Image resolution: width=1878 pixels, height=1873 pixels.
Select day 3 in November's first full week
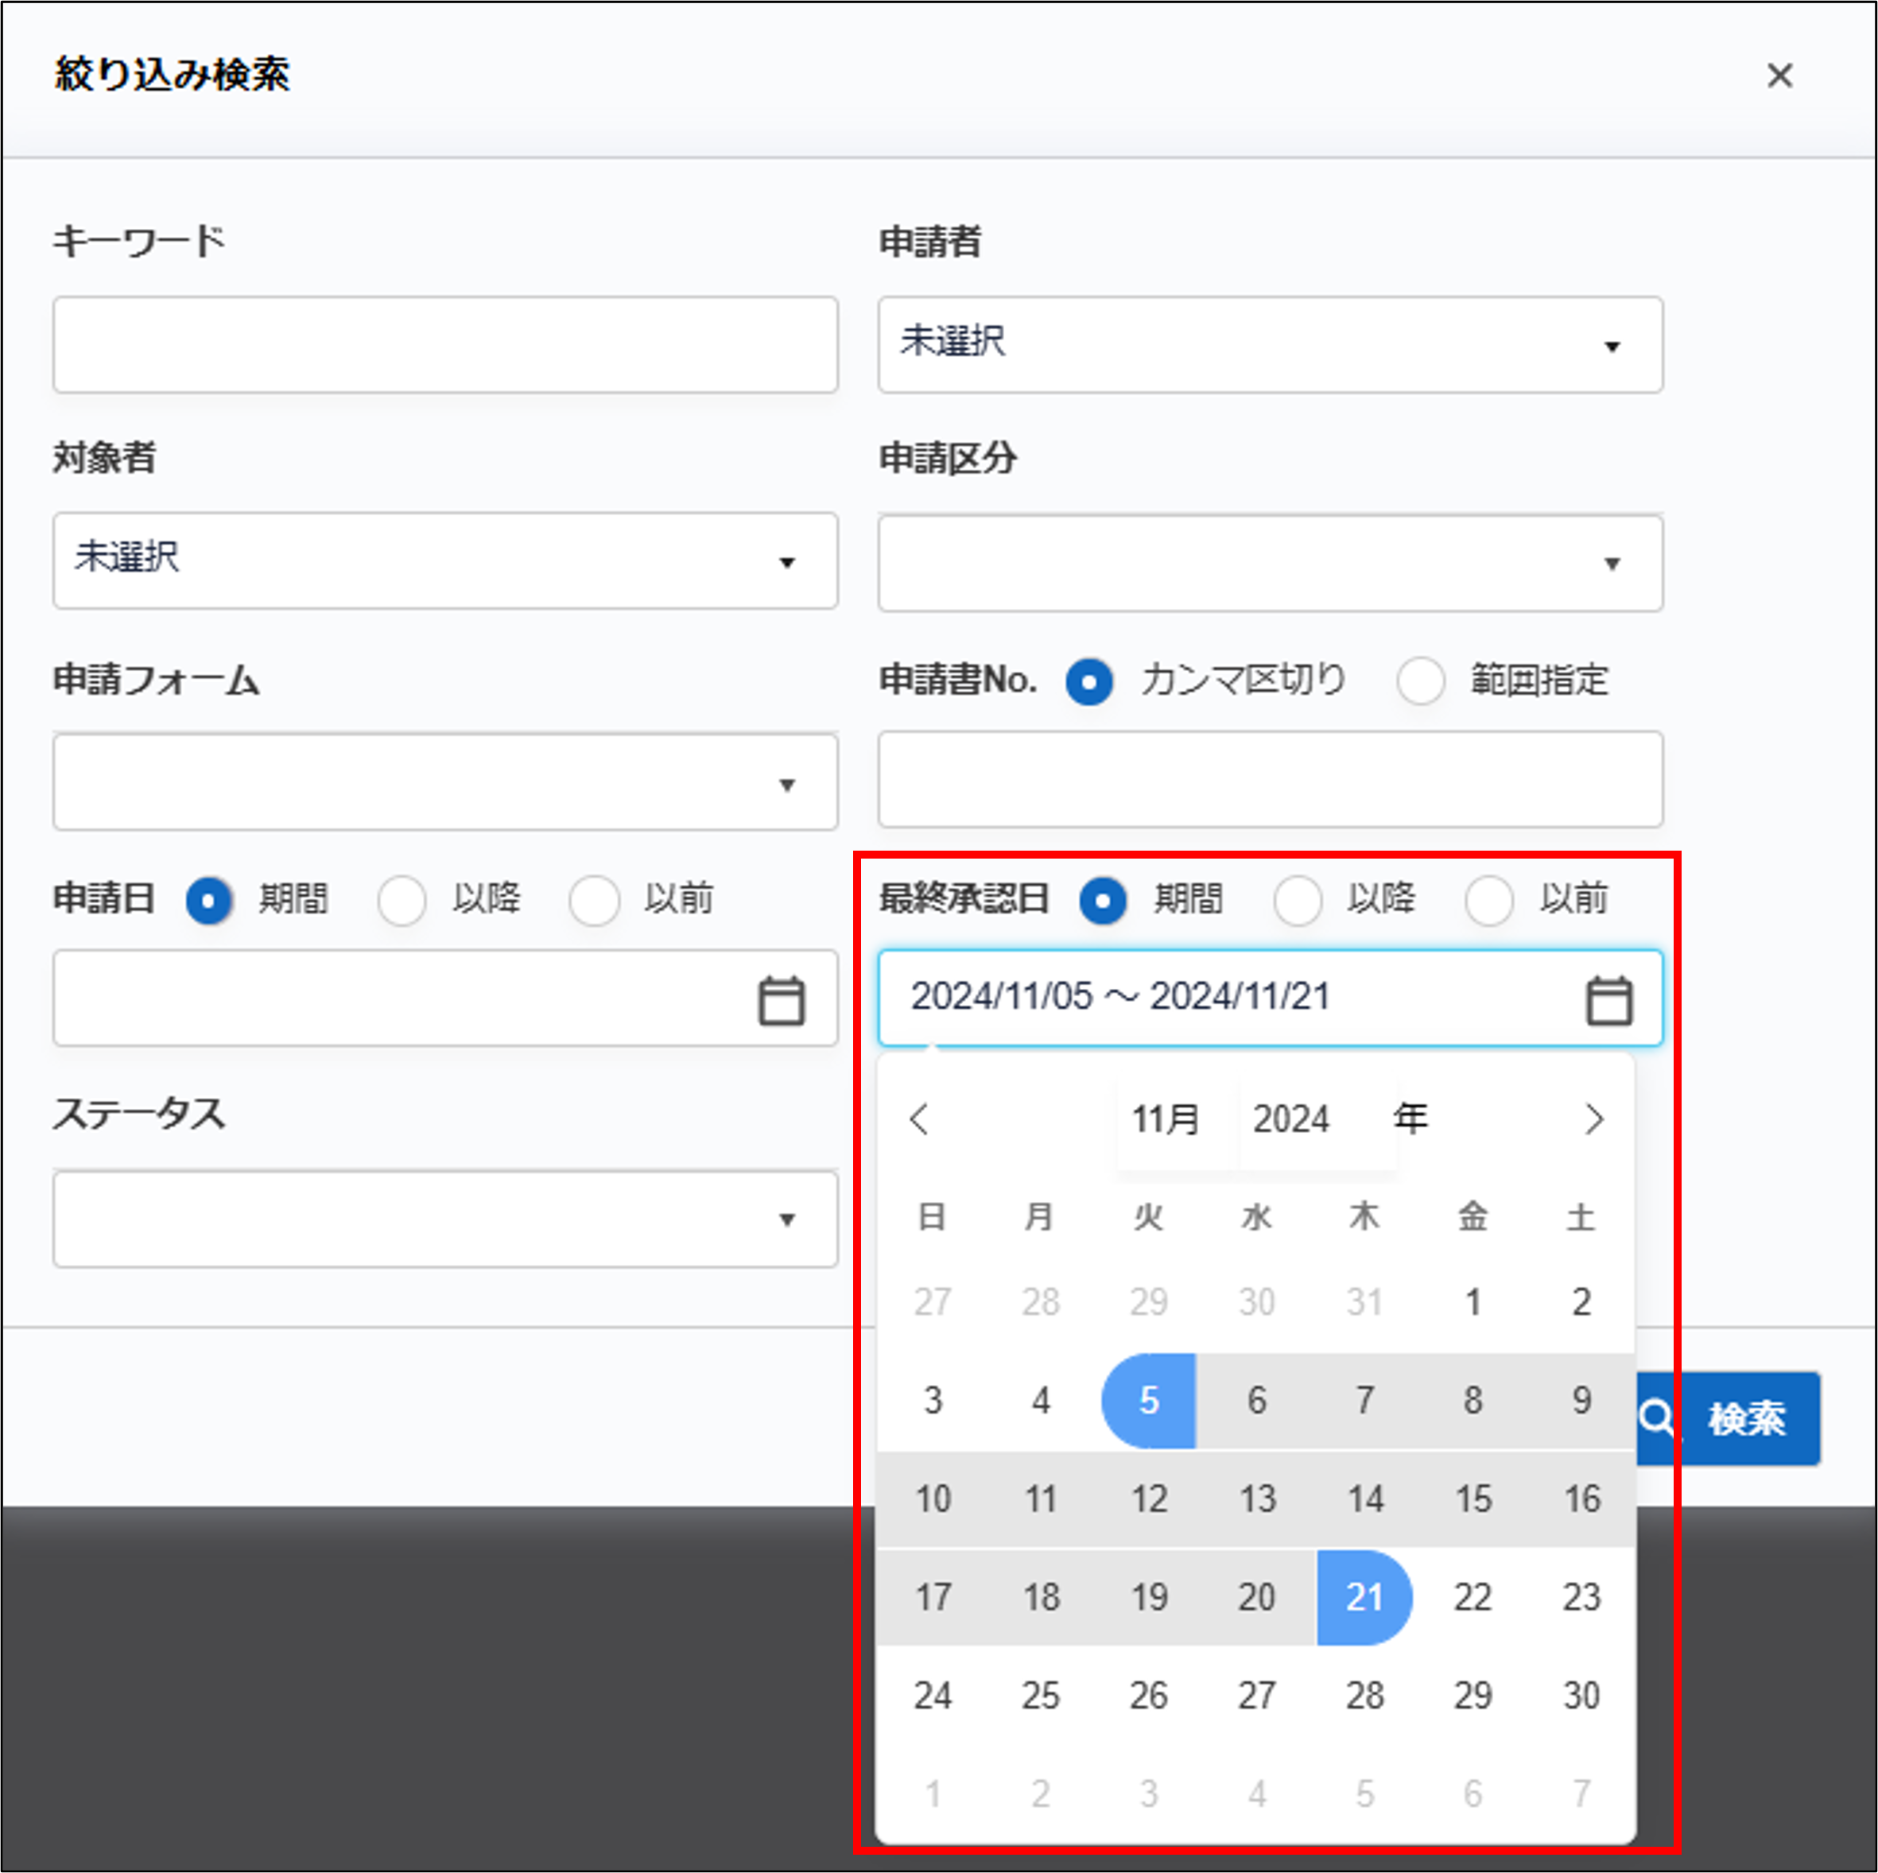pyautogui.click(x=932, y=1401)
